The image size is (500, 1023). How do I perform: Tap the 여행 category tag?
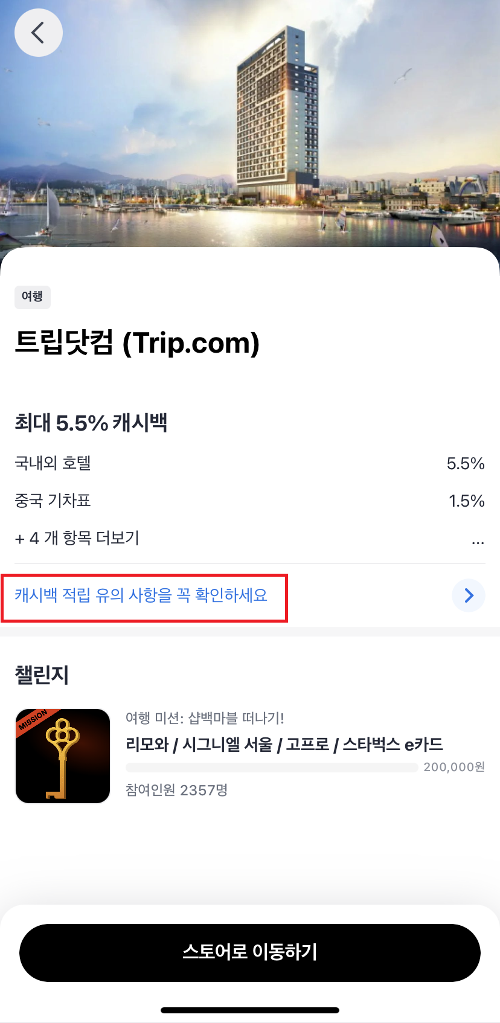tap(33, 297)
